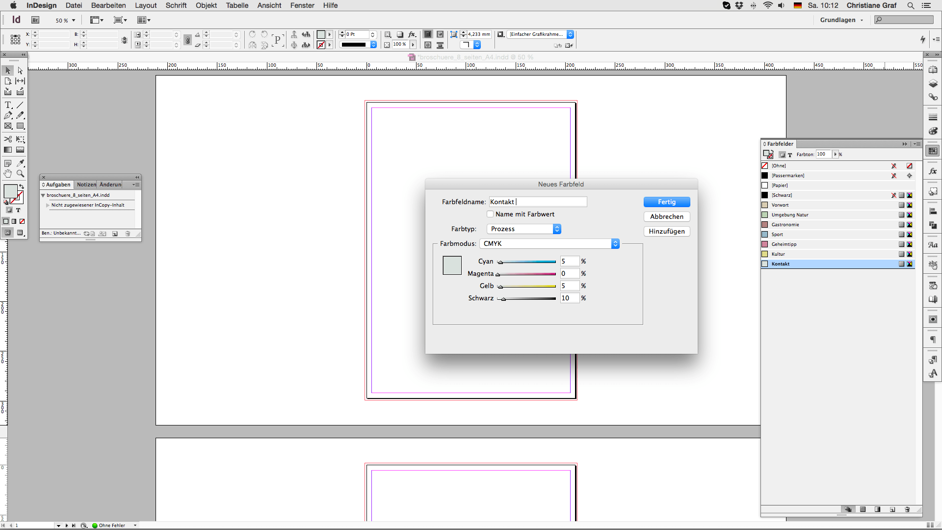Select the Rectangle Frame tool

8,126
